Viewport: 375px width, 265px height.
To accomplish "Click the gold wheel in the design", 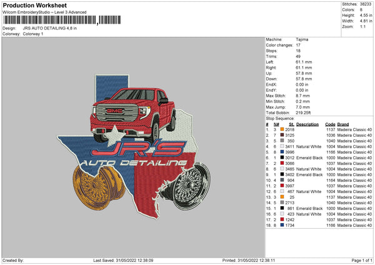I will (x=99, y=187).
